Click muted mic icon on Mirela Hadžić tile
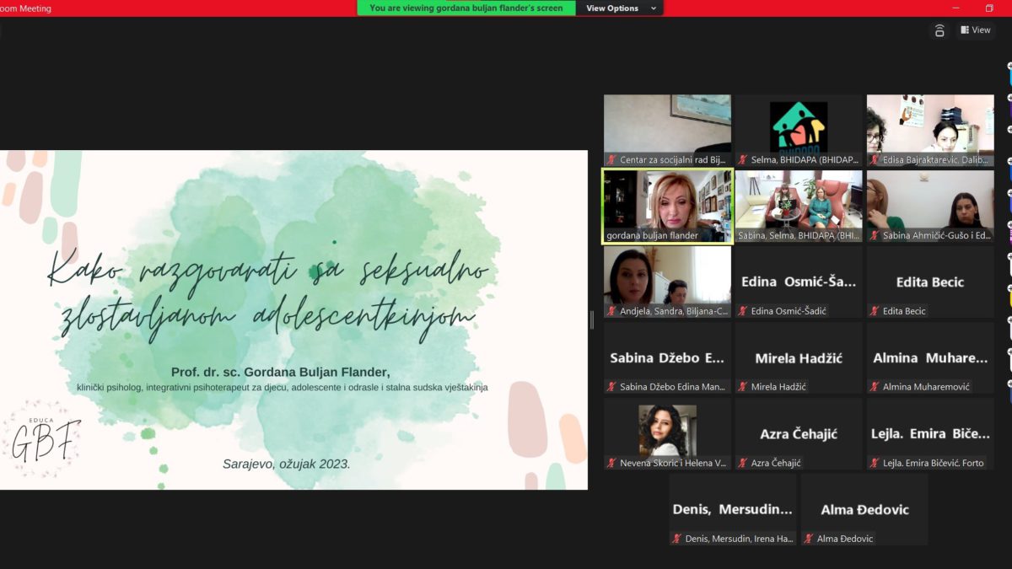 tap(743, 387)
